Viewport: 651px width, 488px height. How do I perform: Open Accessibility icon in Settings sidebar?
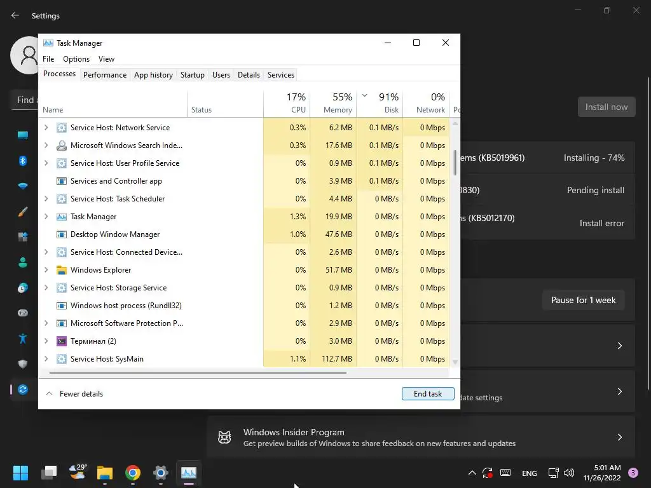[x=23, y=339]
